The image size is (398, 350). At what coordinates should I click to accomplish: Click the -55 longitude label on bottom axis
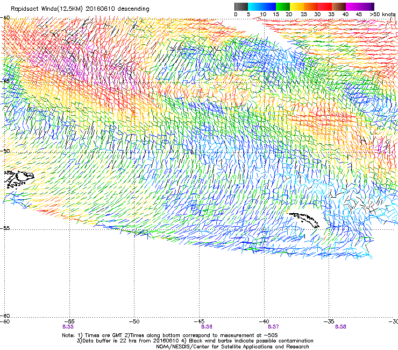69,321
